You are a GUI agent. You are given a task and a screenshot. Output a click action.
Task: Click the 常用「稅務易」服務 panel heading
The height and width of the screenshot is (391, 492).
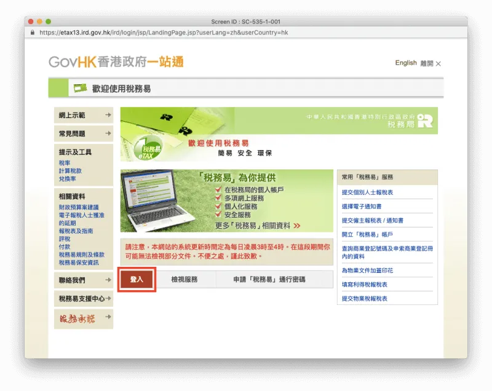tap(367, 177)
